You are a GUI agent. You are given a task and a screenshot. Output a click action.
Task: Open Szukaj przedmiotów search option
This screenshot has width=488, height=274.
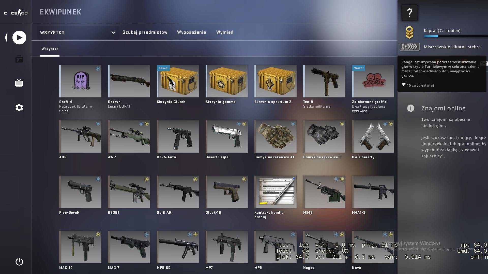coord(145,32)
